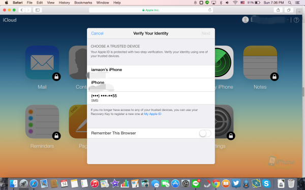The width and height of the screenshot is (305, 190).
Task: Launch iTunes from the dock
Action: 95,183
